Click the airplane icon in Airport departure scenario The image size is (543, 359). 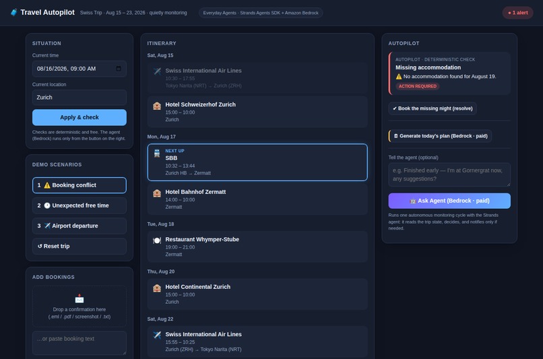[47, 226]
